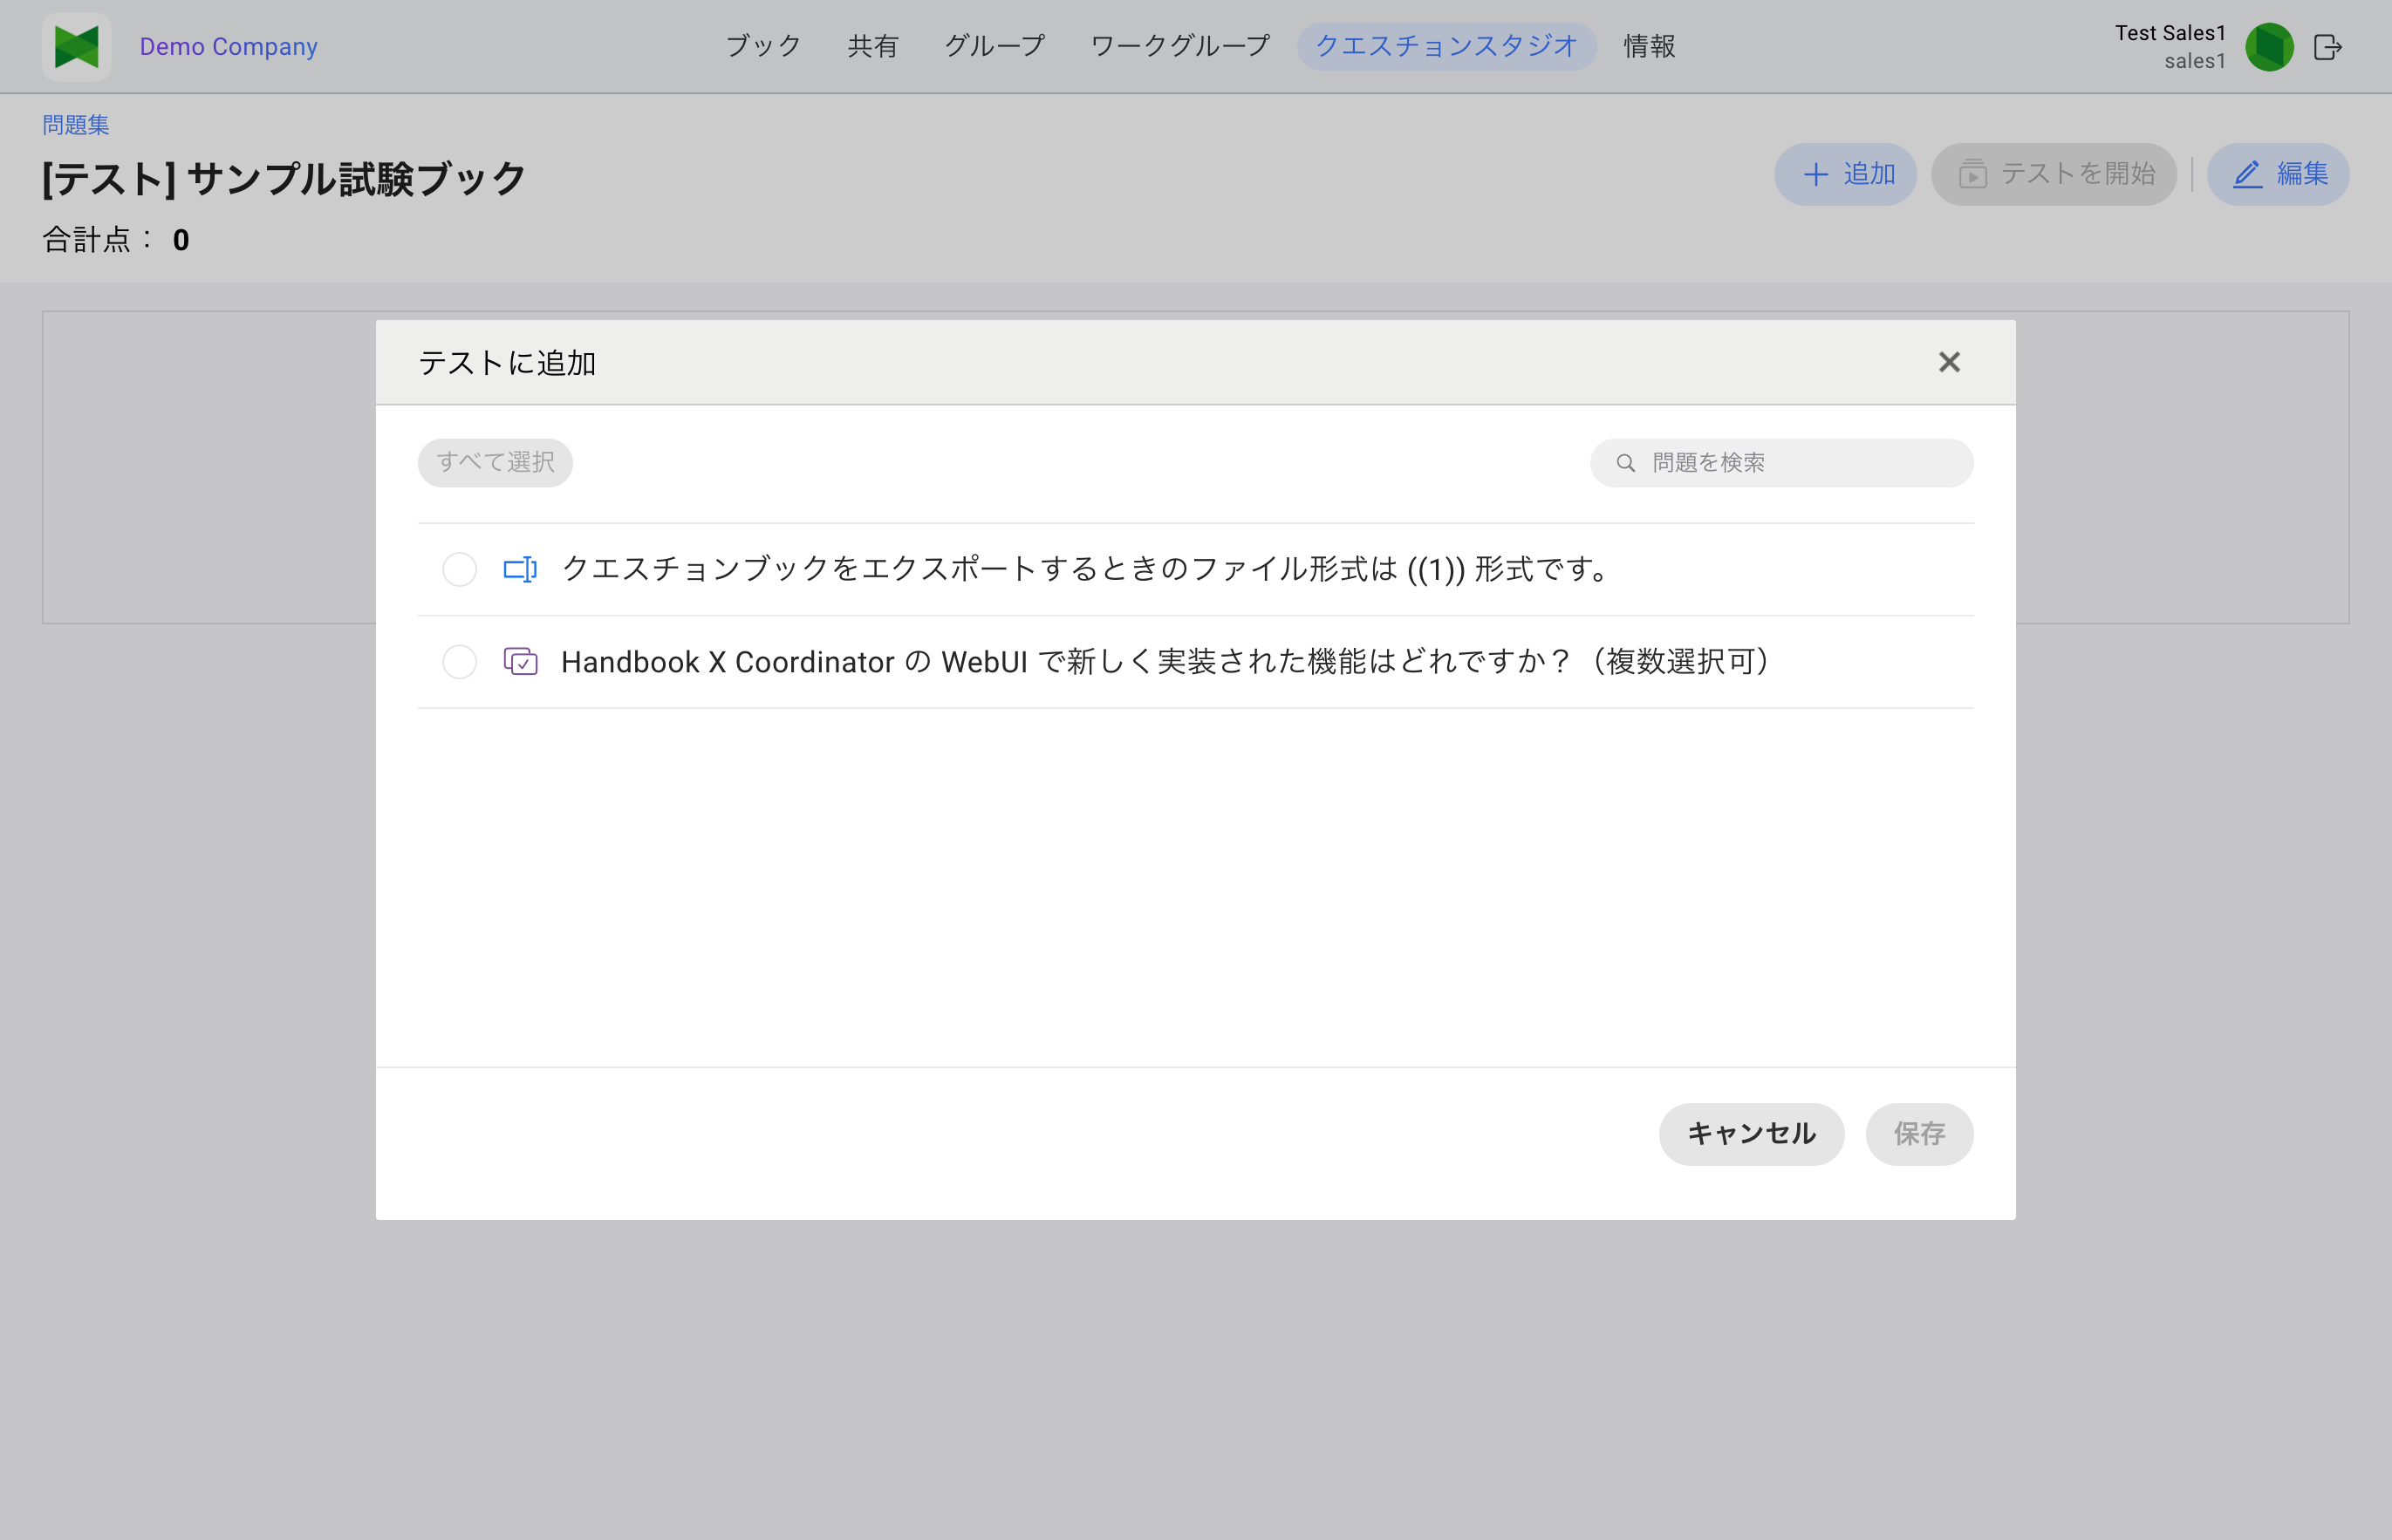
Task: Open the 共有 menu
Action: tap(873, 46)
